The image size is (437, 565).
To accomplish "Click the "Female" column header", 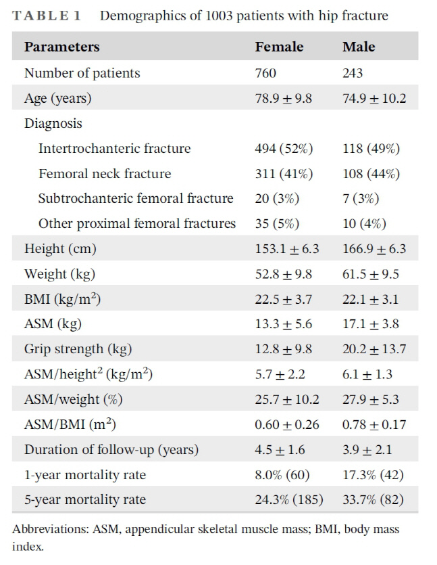I will tap(279, 47).
